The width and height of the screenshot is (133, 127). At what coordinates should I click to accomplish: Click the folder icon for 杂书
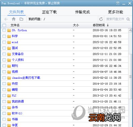(x=9, y=107)
